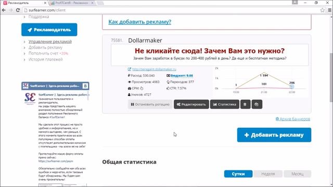Open the Архив баннеров link
This screenshot has width=333, height=187.
coord(292,119)
